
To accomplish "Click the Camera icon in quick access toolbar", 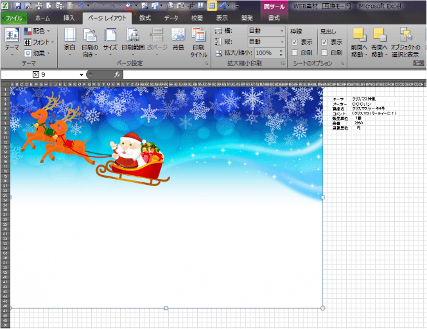I will point(180,6).
